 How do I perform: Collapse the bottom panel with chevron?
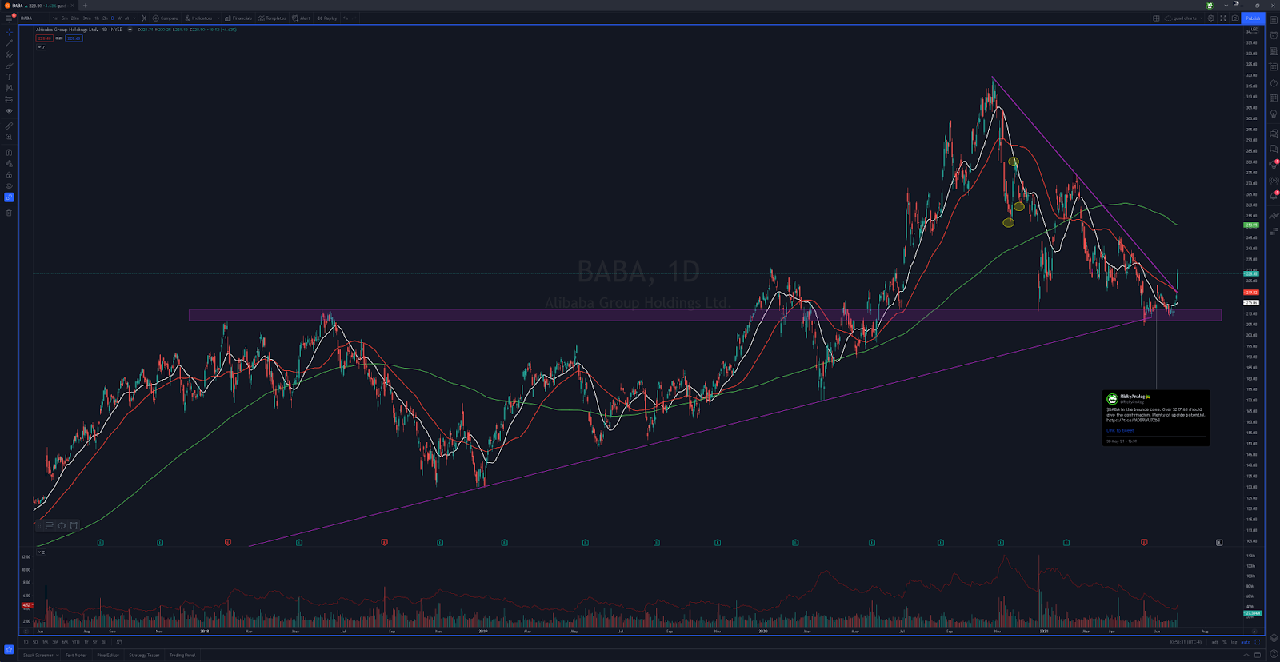1246,655
